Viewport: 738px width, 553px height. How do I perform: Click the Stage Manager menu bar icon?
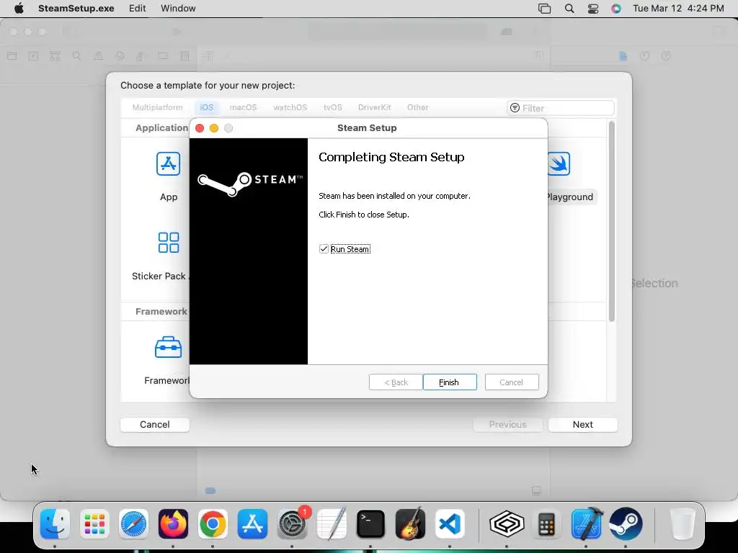(x=545, y=9)
